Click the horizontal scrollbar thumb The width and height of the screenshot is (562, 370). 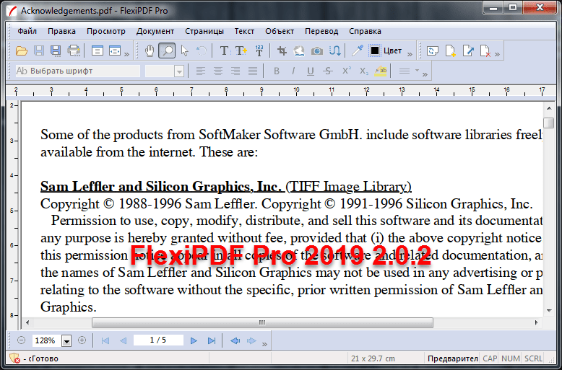tap(262, 323)
